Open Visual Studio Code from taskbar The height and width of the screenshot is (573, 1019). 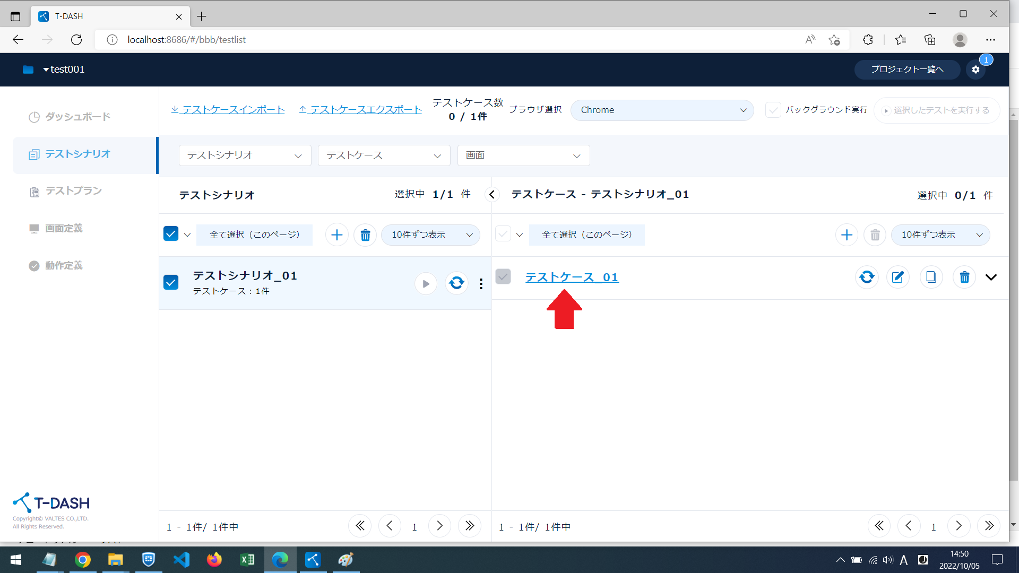coord(182,559)
